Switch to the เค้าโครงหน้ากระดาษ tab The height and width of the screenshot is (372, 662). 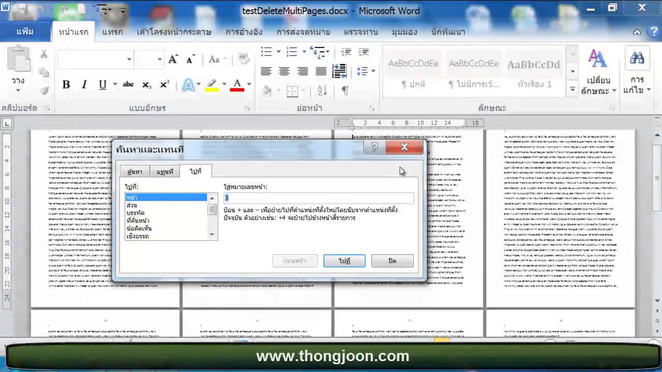[x=174, y=32]
